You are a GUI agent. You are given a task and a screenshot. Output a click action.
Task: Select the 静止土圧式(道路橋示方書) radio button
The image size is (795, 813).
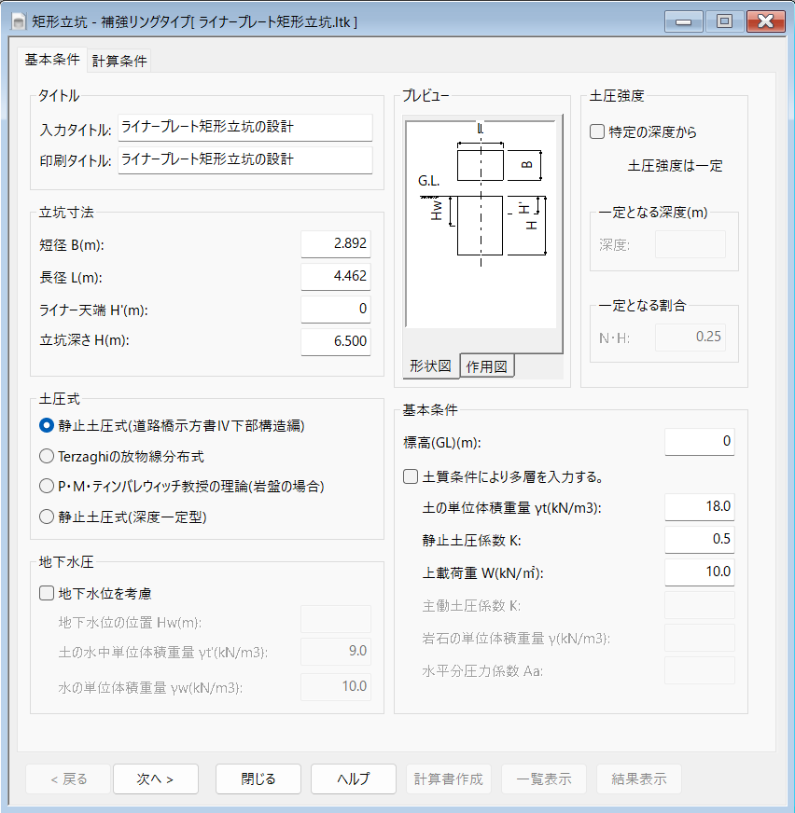pos(47,425)
